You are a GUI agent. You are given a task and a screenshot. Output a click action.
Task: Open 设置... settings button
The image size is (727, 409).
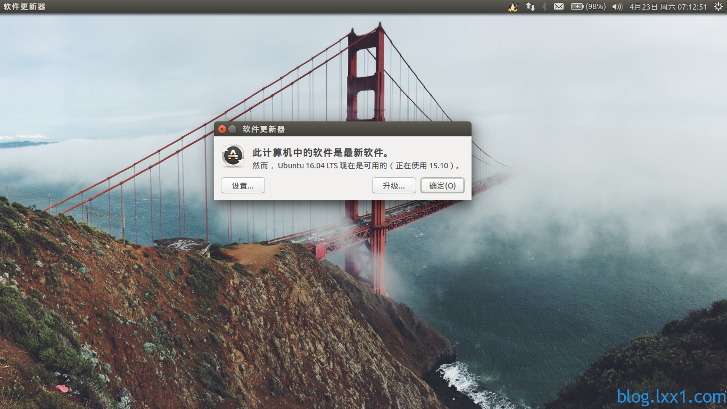[x=243, y=185]
